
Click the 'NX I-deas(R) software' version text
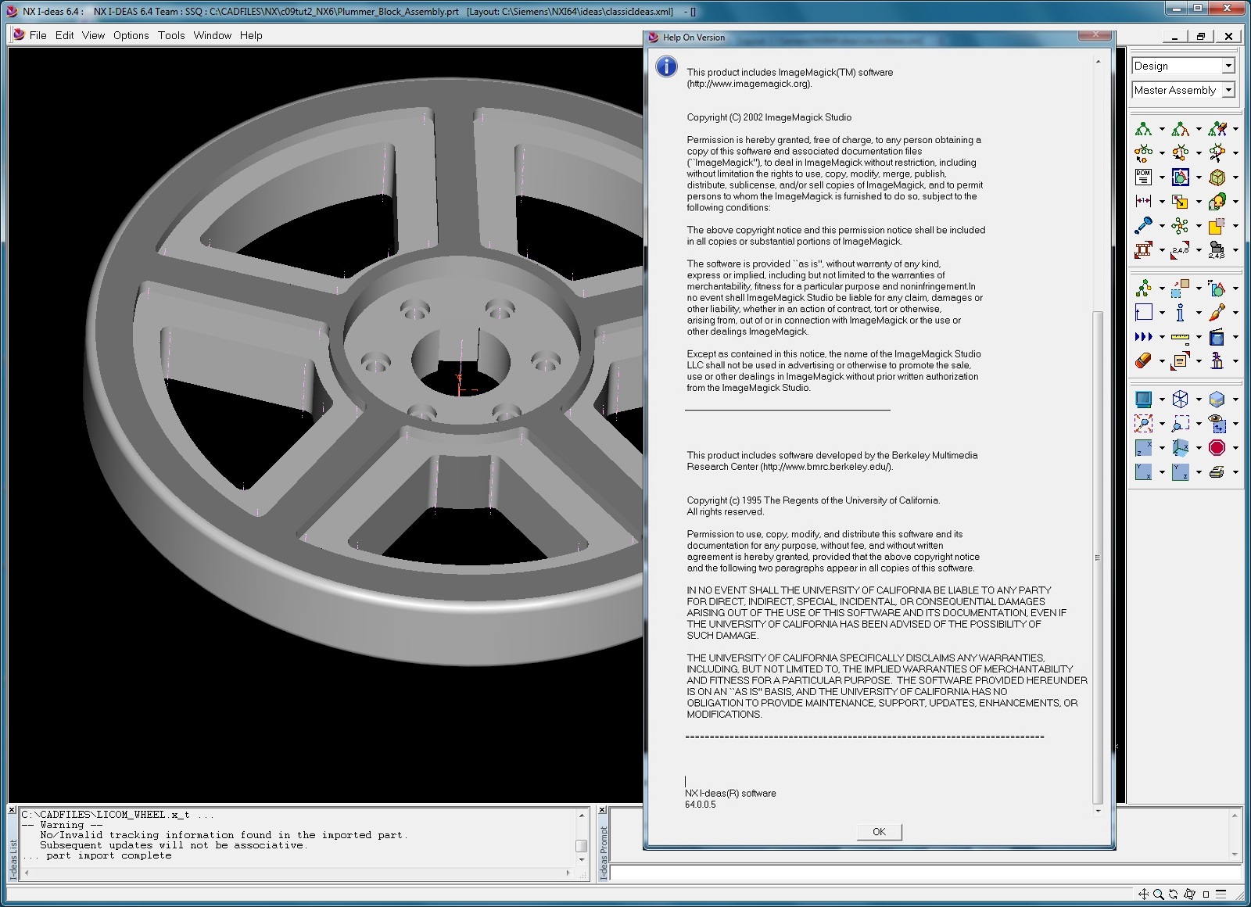tap(730, 793)
